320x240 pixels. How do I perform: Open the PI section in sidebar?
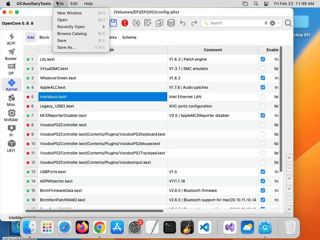pyautogui.click(x=11, y=131)
